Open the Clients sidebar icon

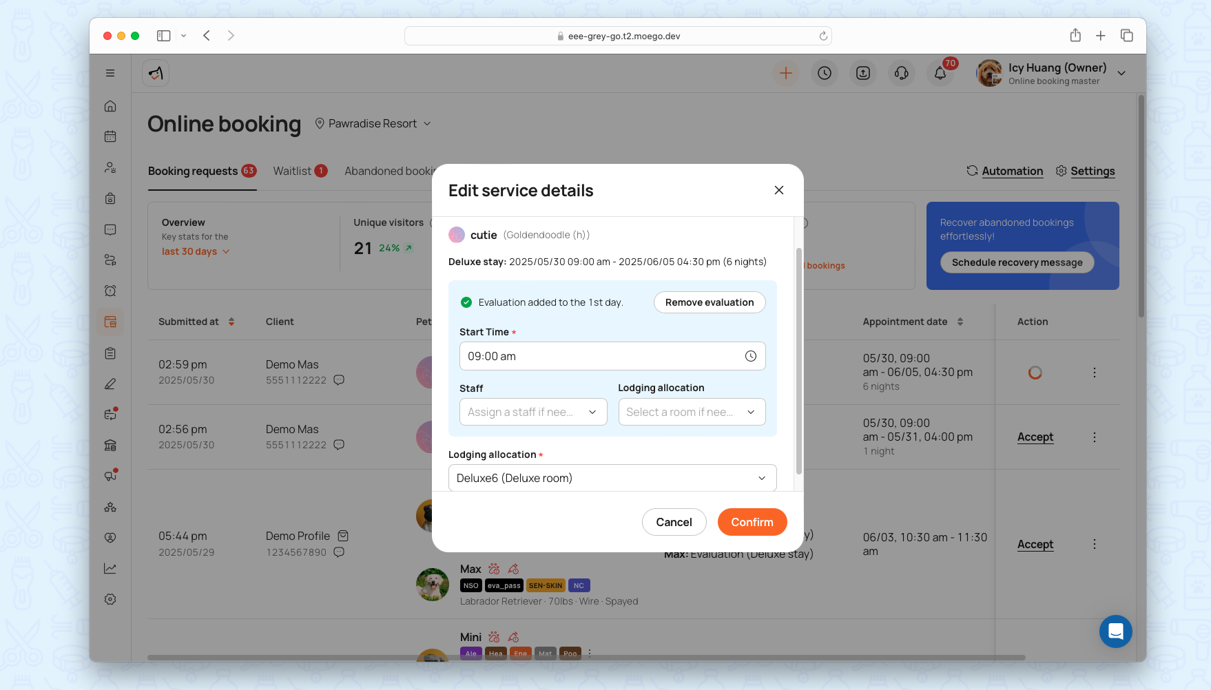pos(110,167)
